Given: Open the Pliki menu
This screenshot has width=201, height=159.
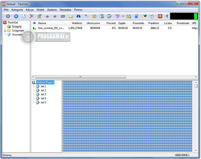Looking at the screenshot, I should [x=6, y=10].
